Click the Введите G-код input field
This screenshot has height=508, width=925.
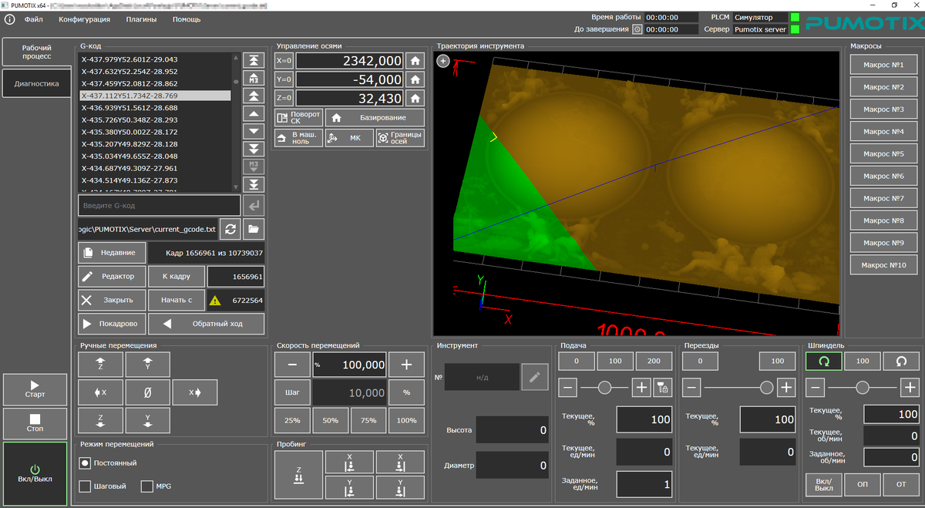(160, 206)
